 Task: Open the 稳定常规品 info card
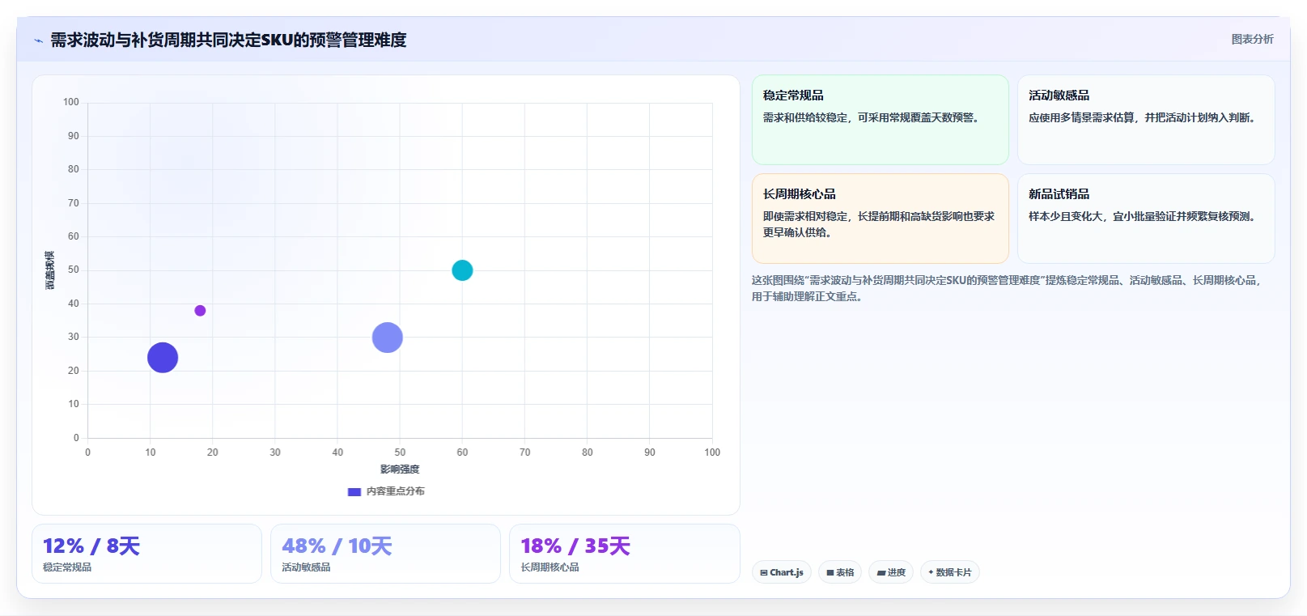pos(881,120)
